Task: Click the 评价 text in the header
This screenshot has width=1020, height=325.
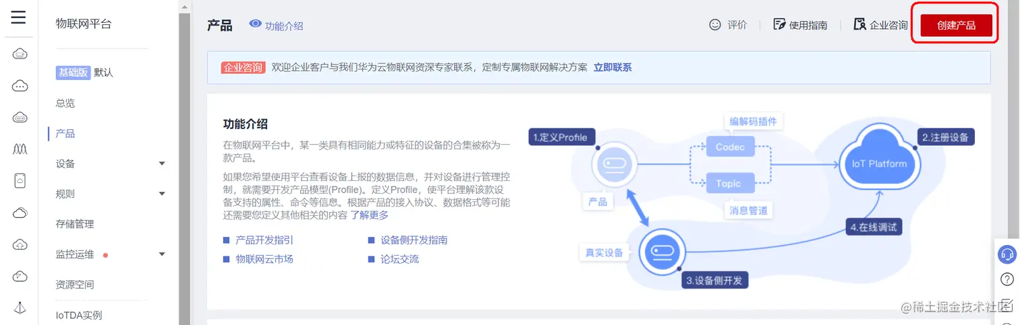Action: (x=737, y=25)
